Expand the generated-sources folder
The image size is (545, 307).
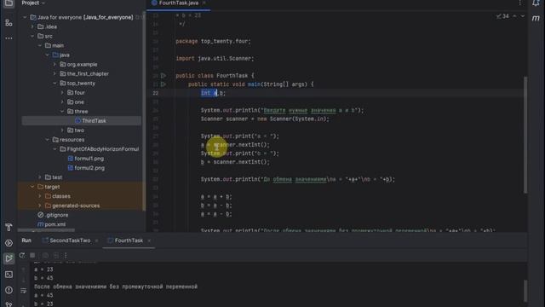pyautogui.click(x=40, y=206)
